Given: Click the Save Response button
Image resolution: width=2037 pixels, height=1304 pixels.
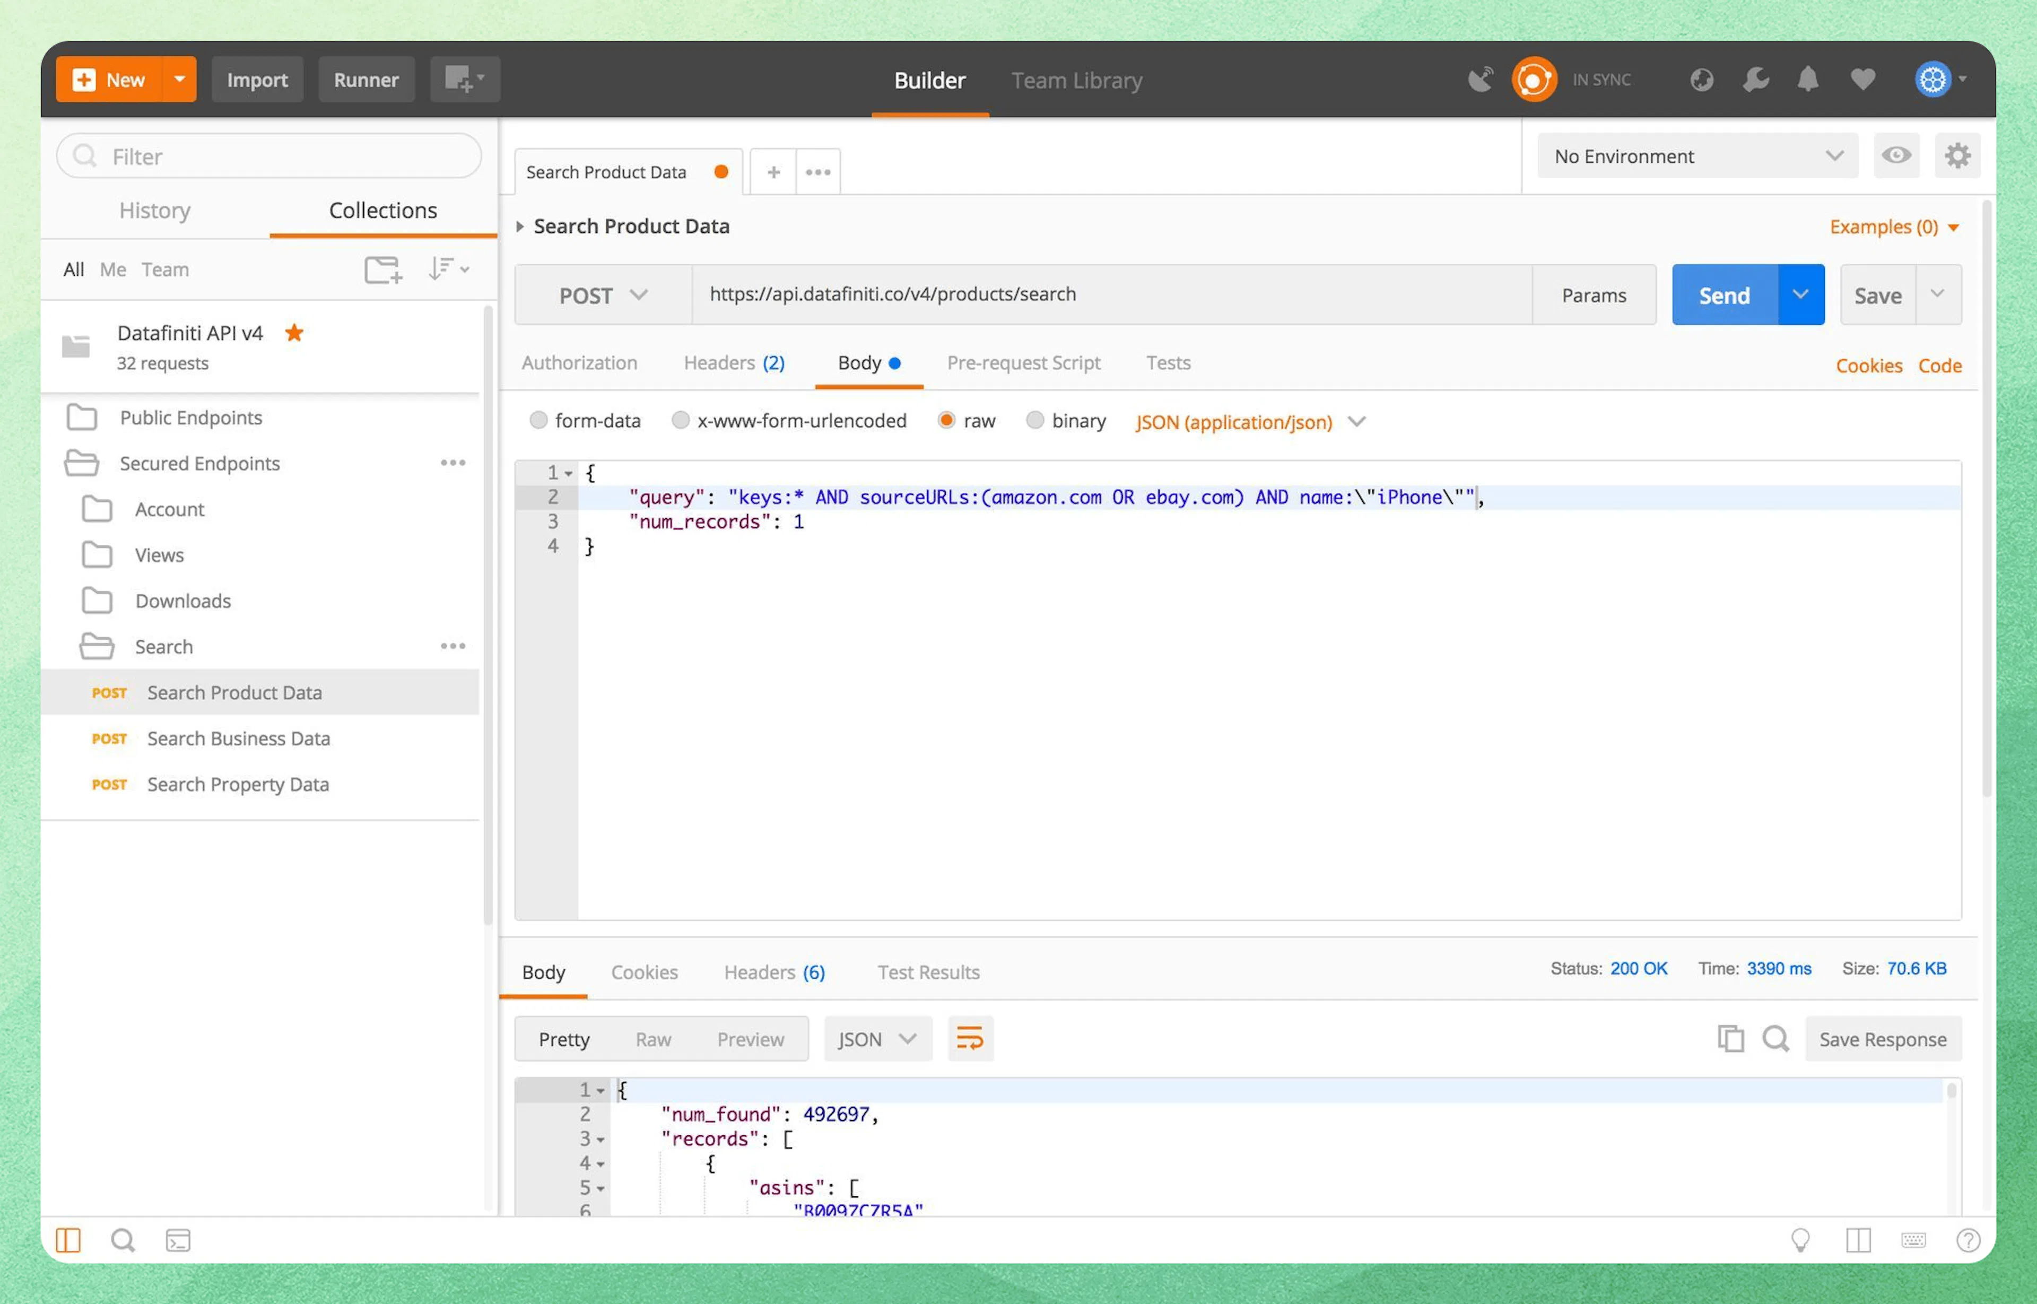Looking at the screenshot, I should [1883, 1039].
